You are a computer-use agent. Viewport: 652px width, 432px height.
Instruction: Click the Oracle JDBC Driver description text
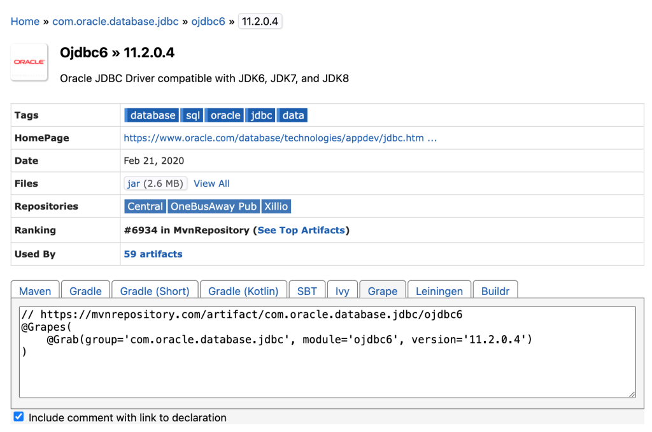click(x=204, y=78)
